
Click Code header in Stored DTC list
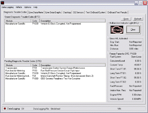(x=35, y=21)
